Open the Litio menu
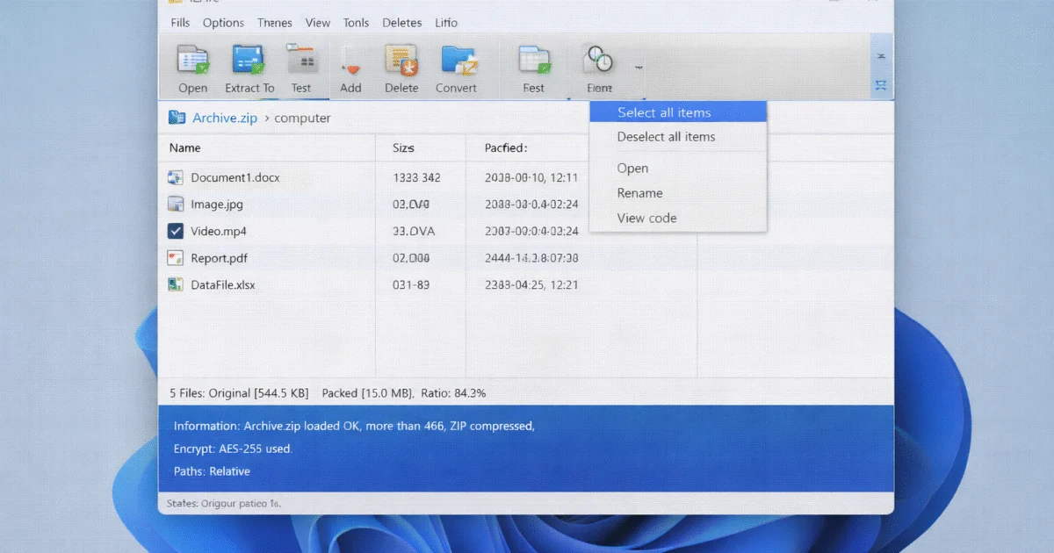 click(x=446, y=23)
